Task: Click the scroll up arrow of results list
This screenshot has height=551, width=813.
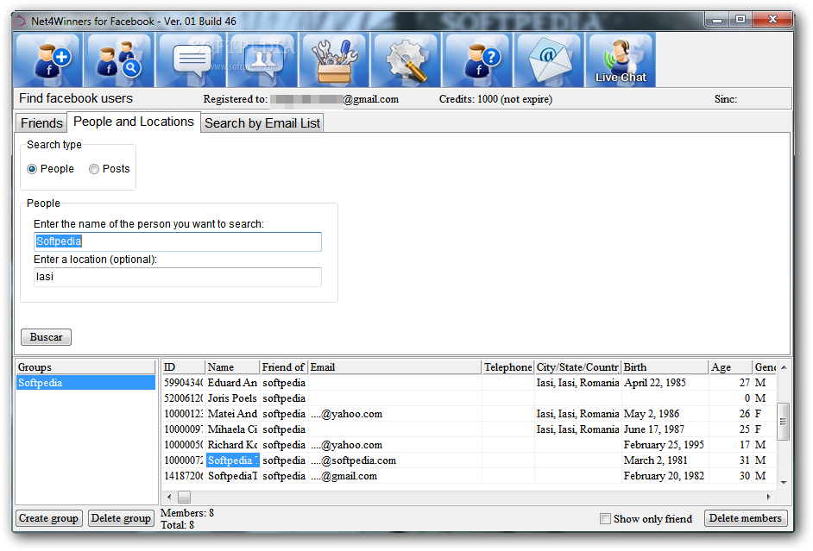Action: (784, 367)
